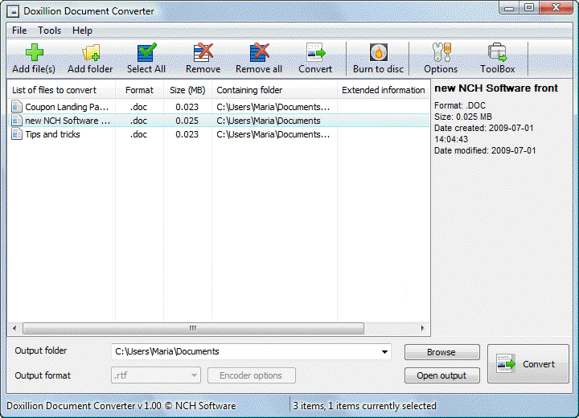Click the 'new NCH Software front' details heading
The height and width of the screenshot is (418, 579).
coord(496,88)
